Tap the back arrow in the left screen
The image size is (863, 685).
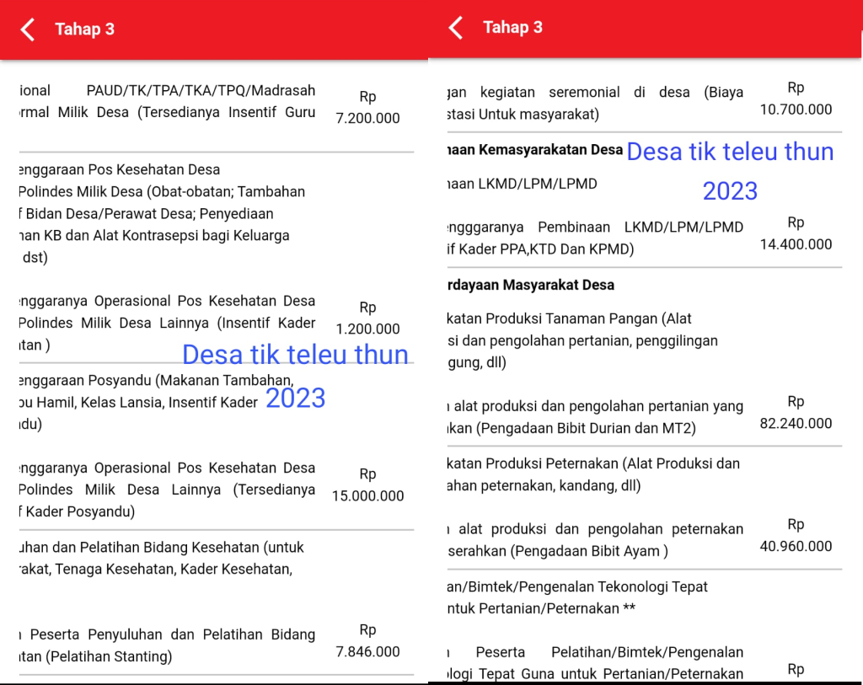coord(28,29)
